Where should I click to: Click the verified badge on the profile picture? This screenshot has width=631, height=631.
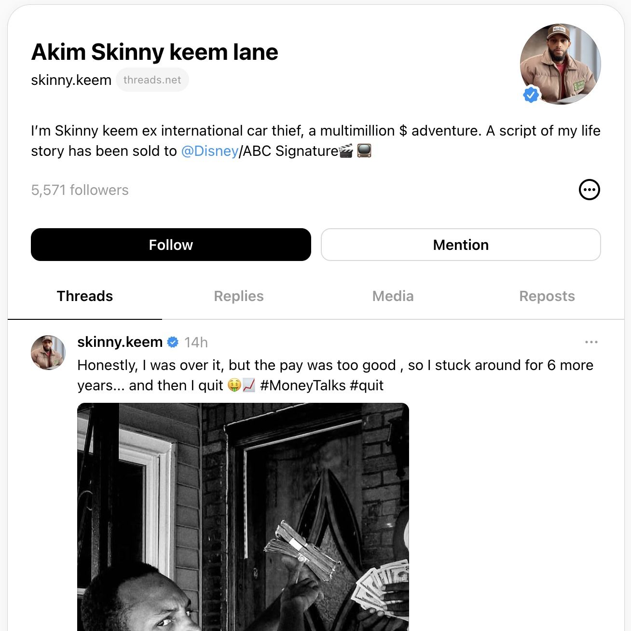(x=531, y=95)
